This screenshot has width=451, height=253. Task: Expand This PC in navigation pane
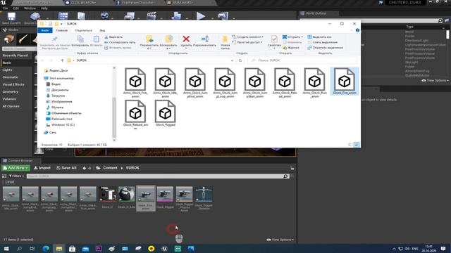point(59,78)
